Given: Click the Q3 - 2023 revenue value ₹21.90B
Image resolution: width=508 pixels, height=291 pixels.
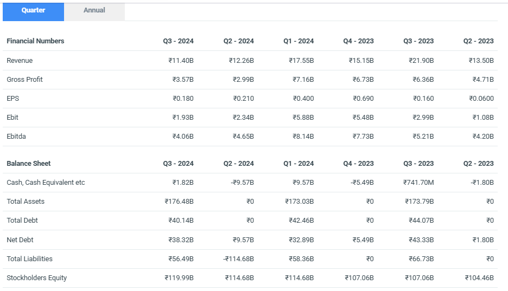Looking at the screenshot, I should (421, 61).
